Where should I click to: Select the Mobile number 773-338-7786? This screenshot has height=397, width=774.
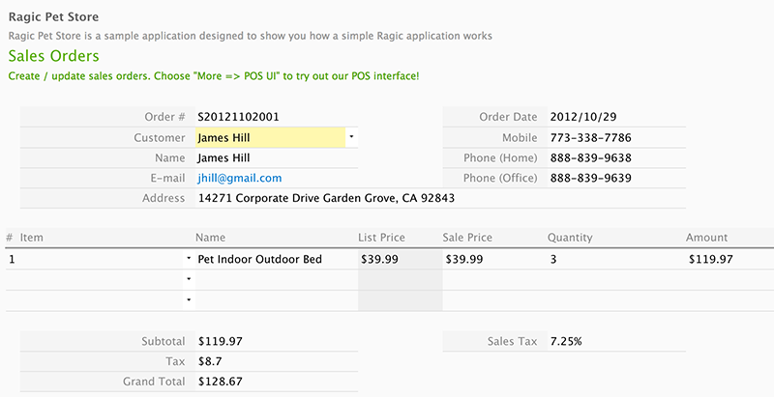590,137
